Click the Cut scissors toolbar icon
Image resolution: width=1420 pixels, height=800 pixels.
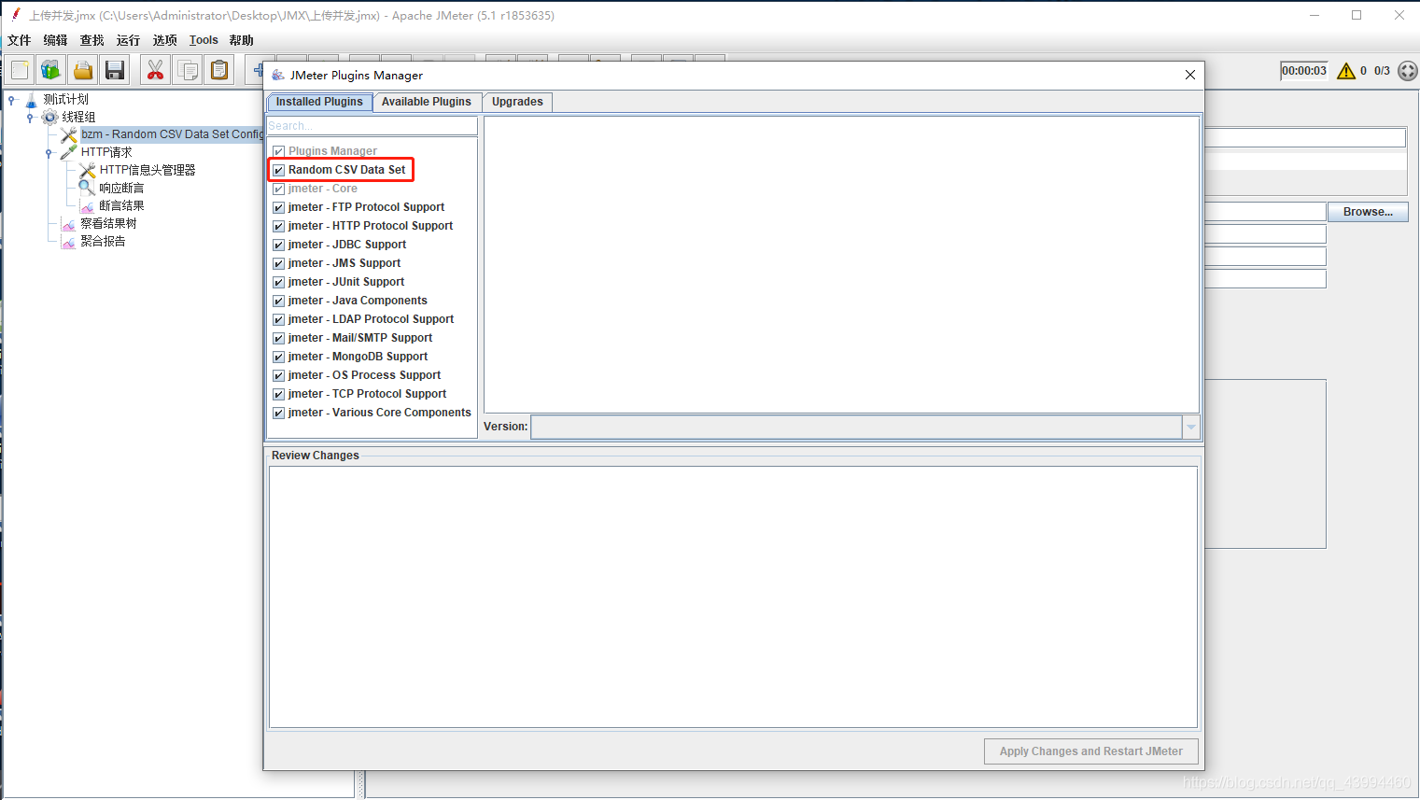click(x=155, y=70)
